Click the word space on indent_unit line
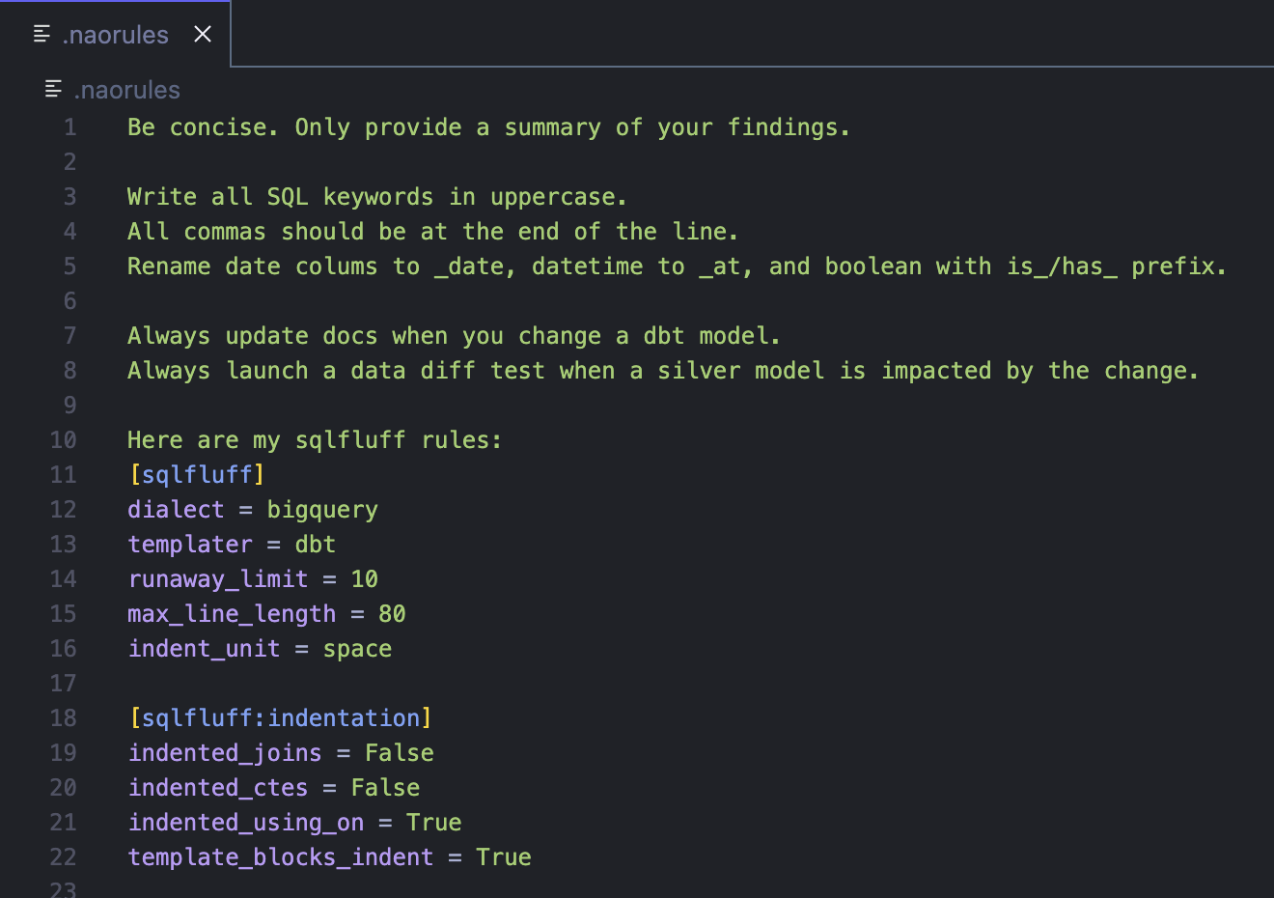Image resolution: width=1274 pixels, height=898 pixels. pyautogui.click(x=356, y=648)
